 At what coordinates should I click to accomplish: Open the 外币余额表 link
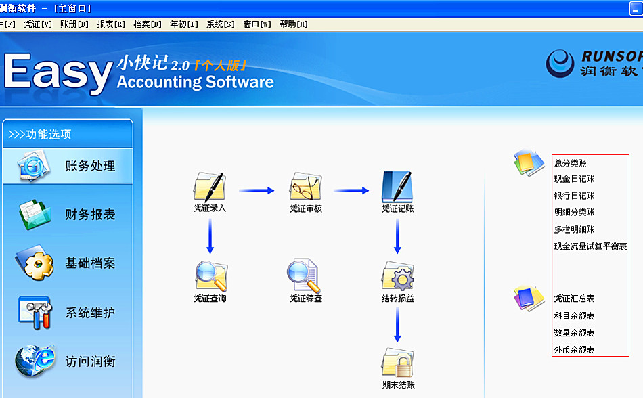pyautogui.click(x=574, y=350)
